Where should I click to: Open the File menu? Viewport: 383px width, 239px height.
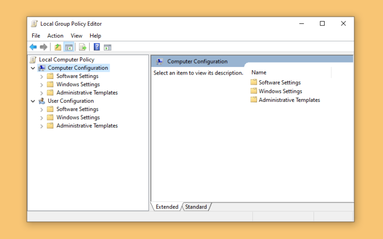36,36
